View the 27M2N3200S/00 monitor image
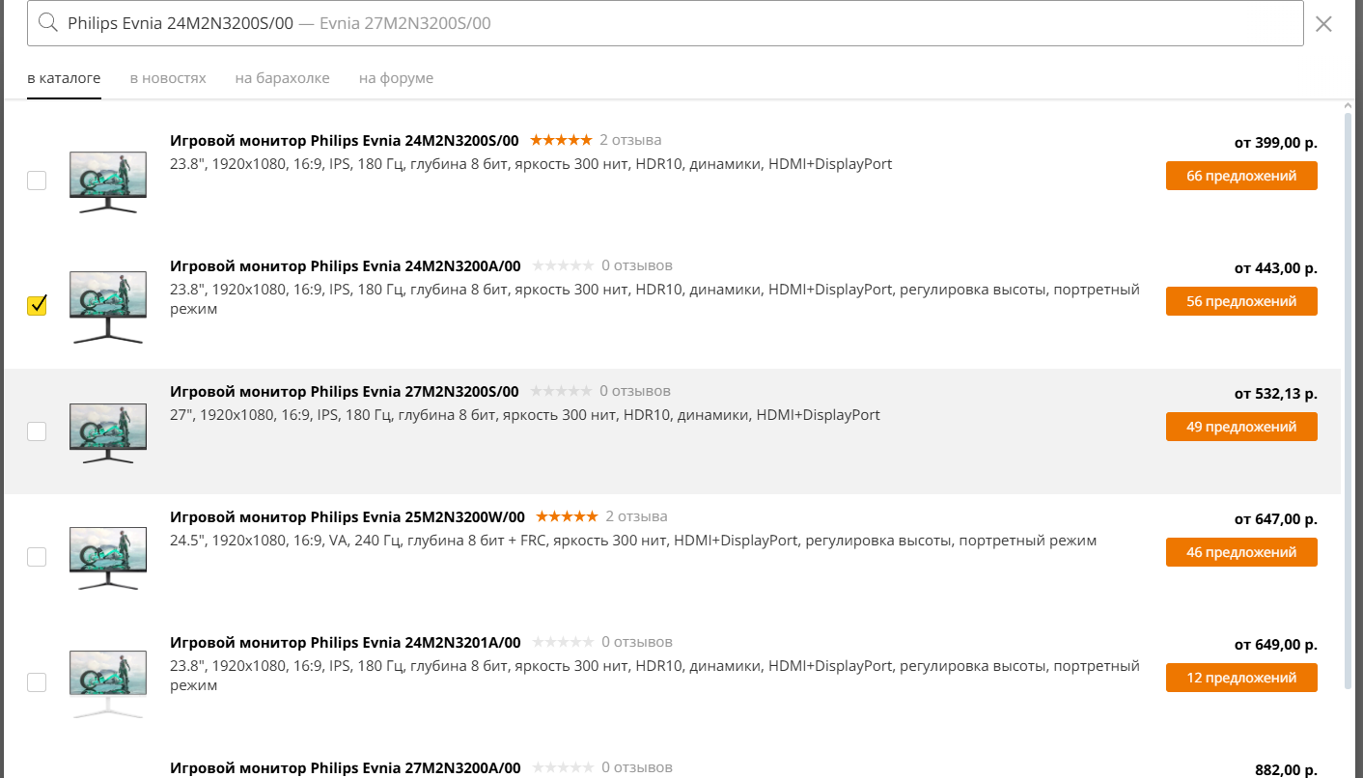 108,431
